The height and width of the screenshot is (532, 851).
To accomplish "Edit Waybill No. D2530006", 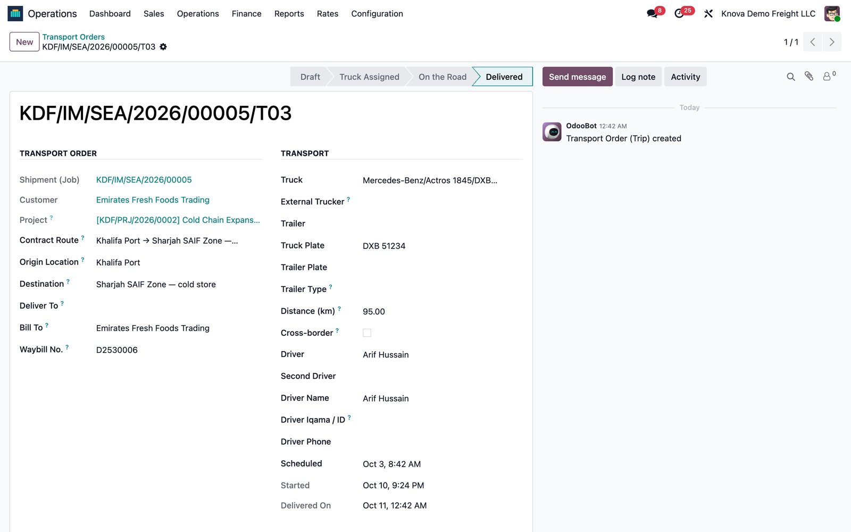I will [178, 350].
